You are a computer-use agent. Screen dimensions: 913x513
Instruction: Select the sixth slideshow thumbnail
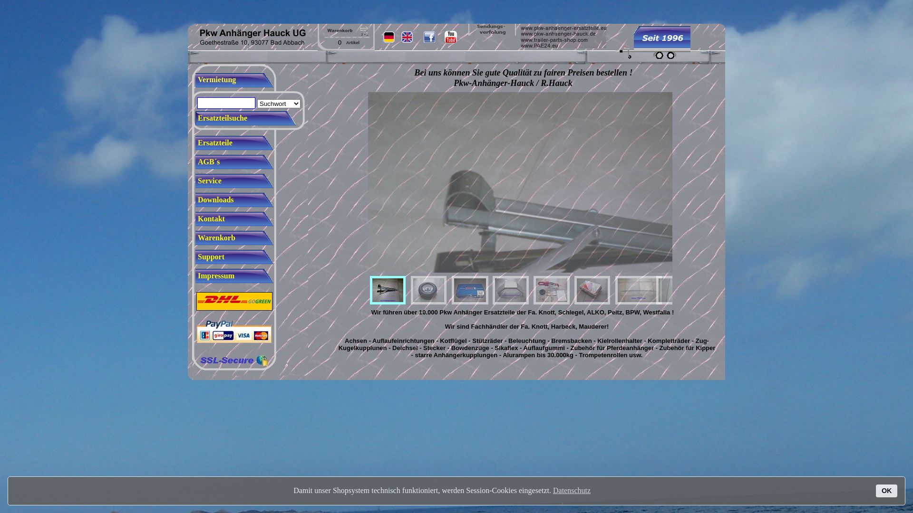click(592, 290)
